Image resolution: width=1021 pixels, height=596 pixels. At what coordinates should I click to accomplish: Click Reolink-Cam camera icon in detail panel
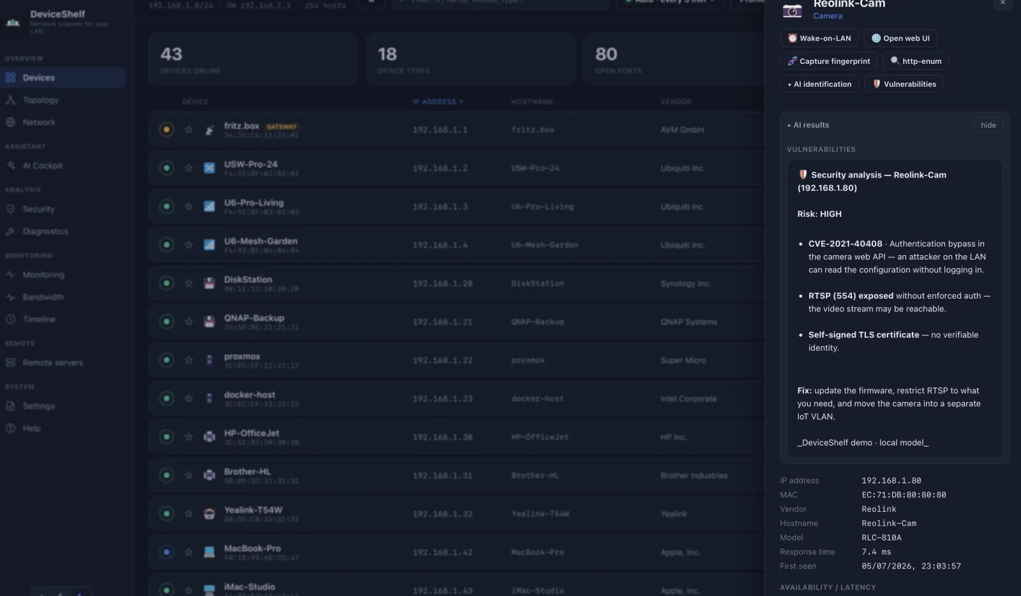[x=792, y=10]
